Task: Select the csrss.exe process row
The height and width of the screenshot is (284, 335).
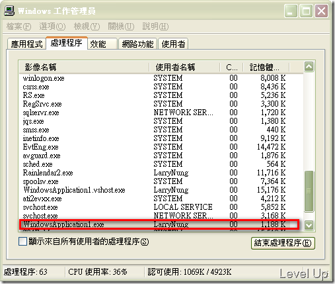Action: coord(161,87)
